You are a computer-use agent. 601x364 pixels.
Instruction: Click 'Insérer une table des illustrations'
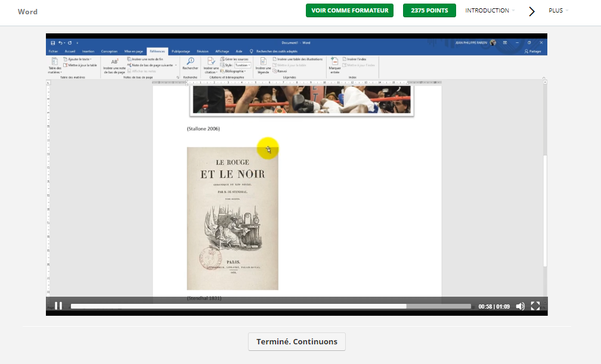[298, 60]
